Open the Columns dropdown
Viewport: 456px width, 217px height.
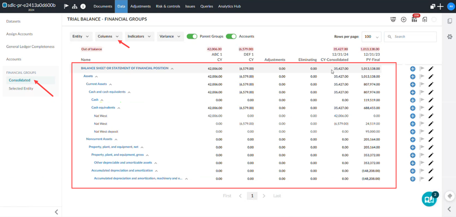108,37
